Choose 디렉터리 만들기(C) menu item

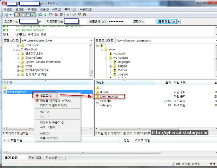pyautogui.click(x=57, y=123)
